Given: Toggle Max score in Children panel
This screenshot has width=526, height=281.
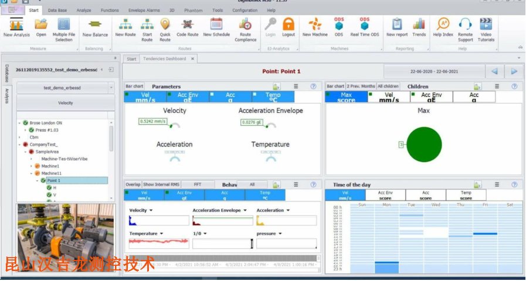Looking at the screenshot, I should (x=346, y=97).
